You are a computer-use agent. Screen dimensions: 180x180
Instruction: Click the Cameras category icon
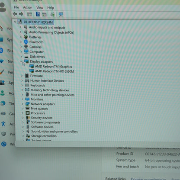[x=26, y=47]
